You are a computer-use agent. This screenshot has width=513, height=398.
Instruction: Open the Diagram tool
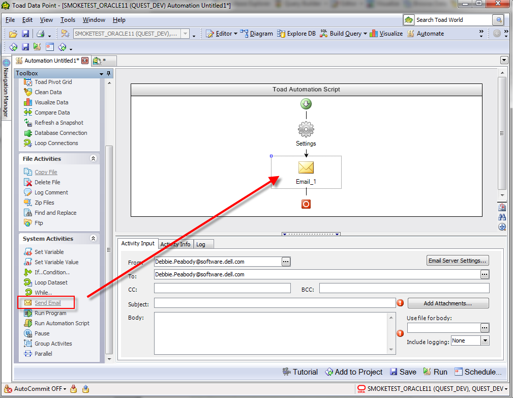[256, 34]
